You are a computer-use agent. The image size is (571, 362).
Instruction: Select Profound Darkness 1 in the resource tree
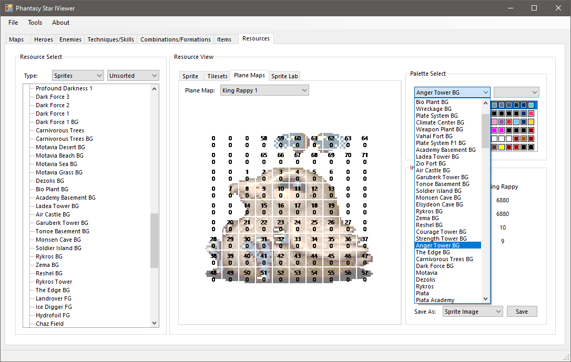point(64,88)
